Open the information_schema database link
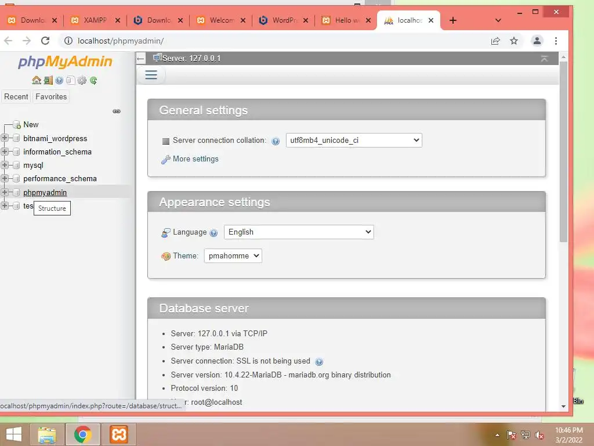 57,152
